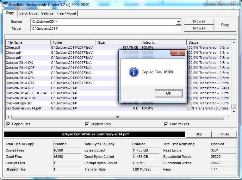This screenshot has width=242, height=180.
Task: Click the Target path field C:\Quicken\2014\
Action: tap(106, 28)
